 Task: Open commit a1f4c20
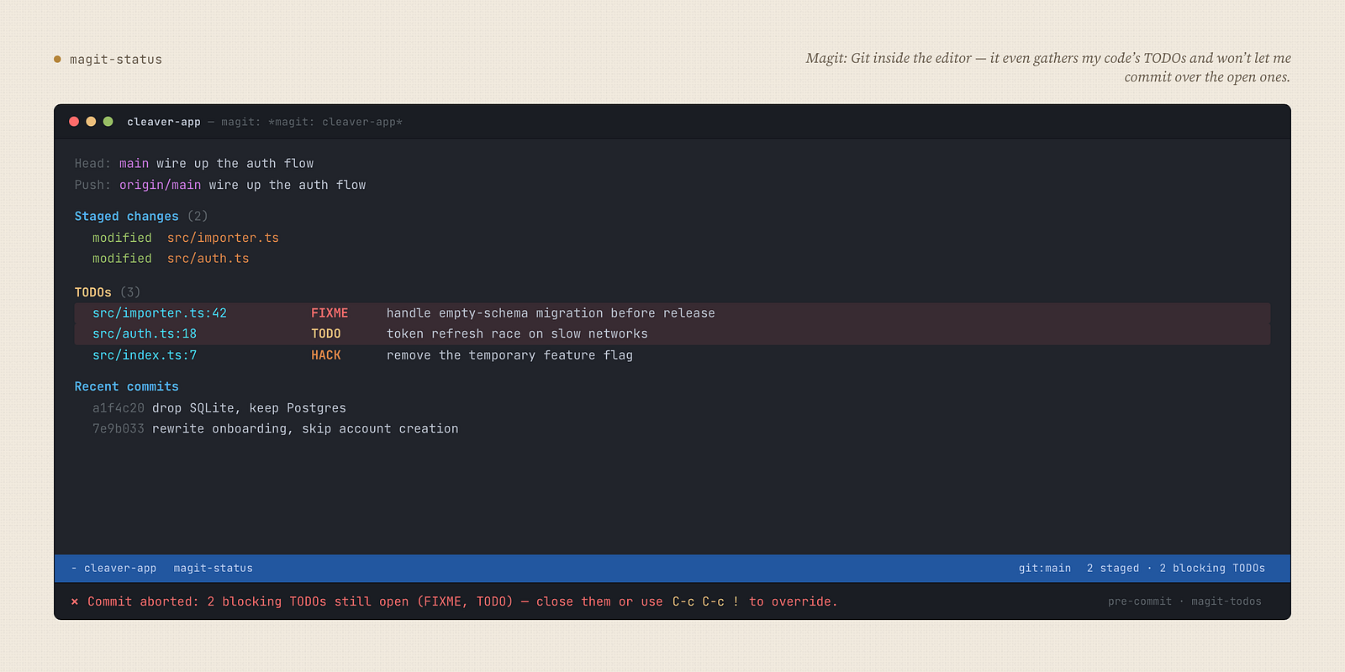point(119,408)
